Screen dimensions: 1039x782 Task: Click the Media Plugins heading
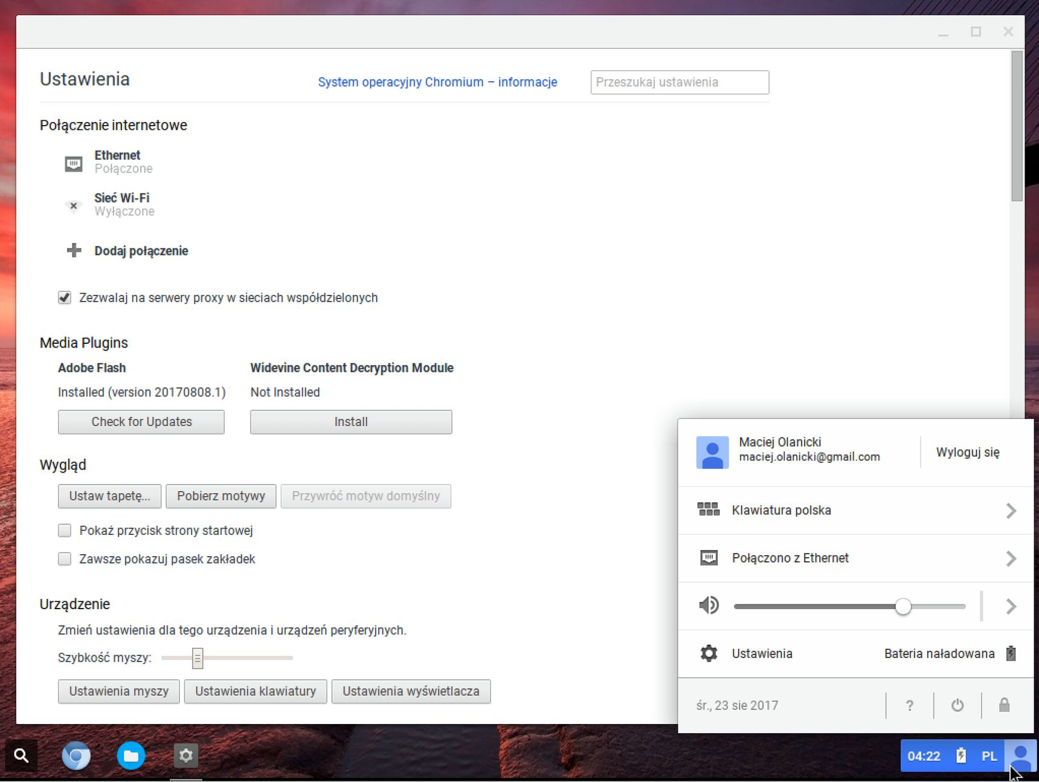[x=84, y=343]
